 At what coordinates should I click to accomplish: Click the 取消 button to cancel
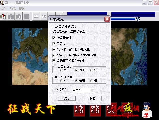[92, 98]
